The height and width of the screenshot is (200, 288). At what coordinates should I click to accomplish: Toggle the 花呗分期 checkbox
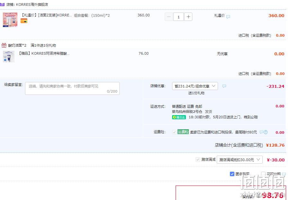(263, 174)
